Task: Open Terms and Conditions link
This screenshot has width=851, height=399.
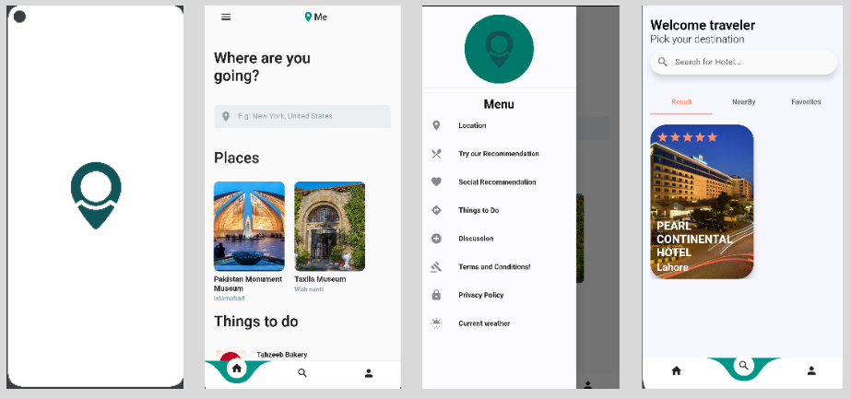Action: coord(494,267)
